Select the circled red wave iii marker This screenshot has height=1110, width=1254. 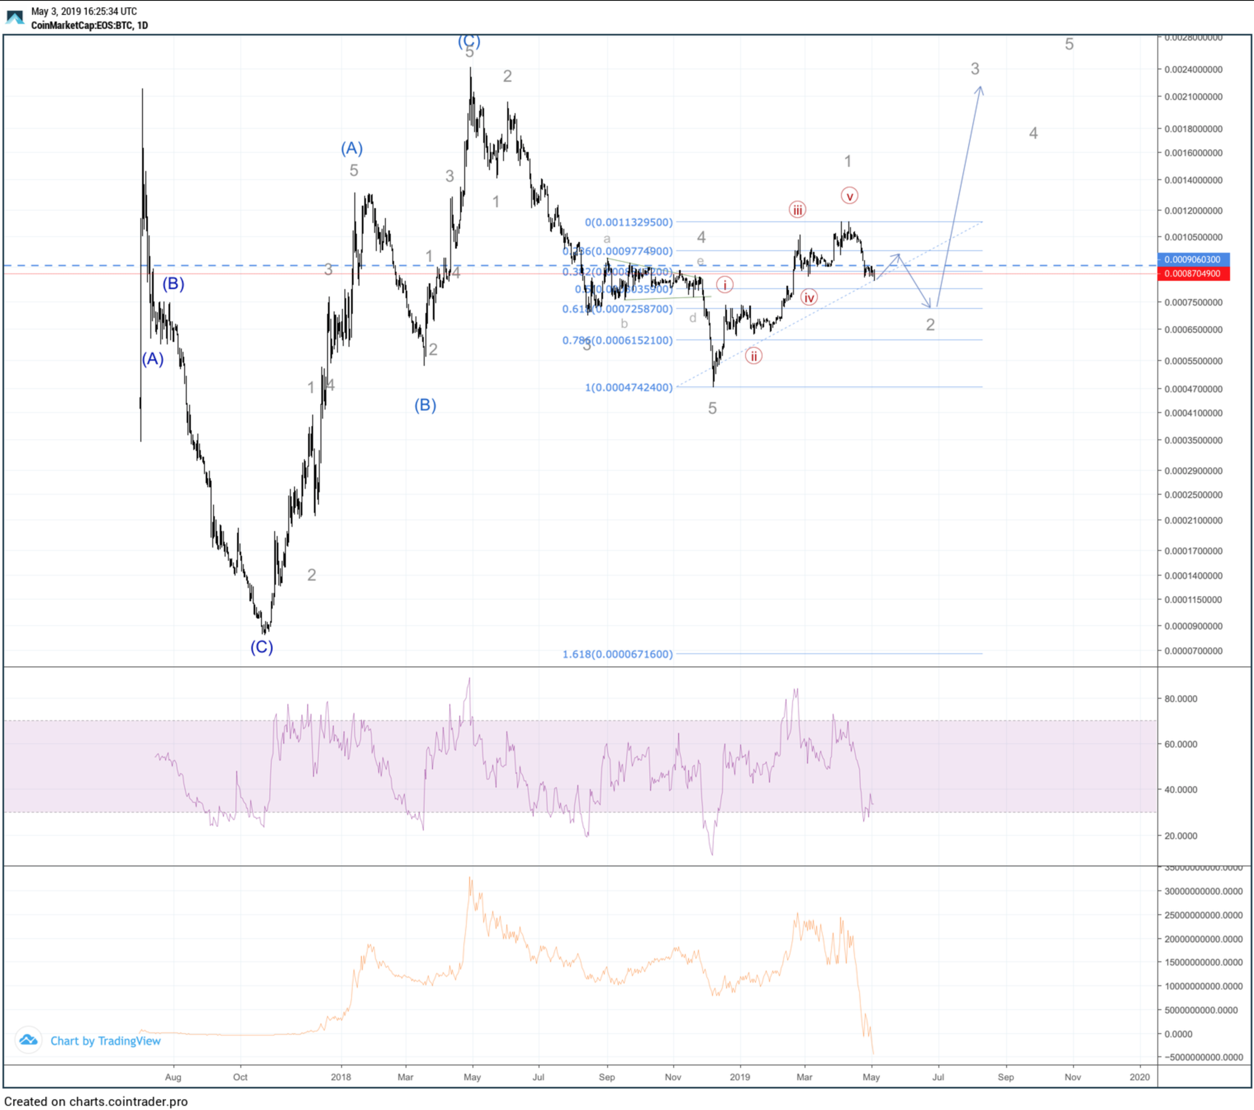pyautogui.click(x=797, y=210)
